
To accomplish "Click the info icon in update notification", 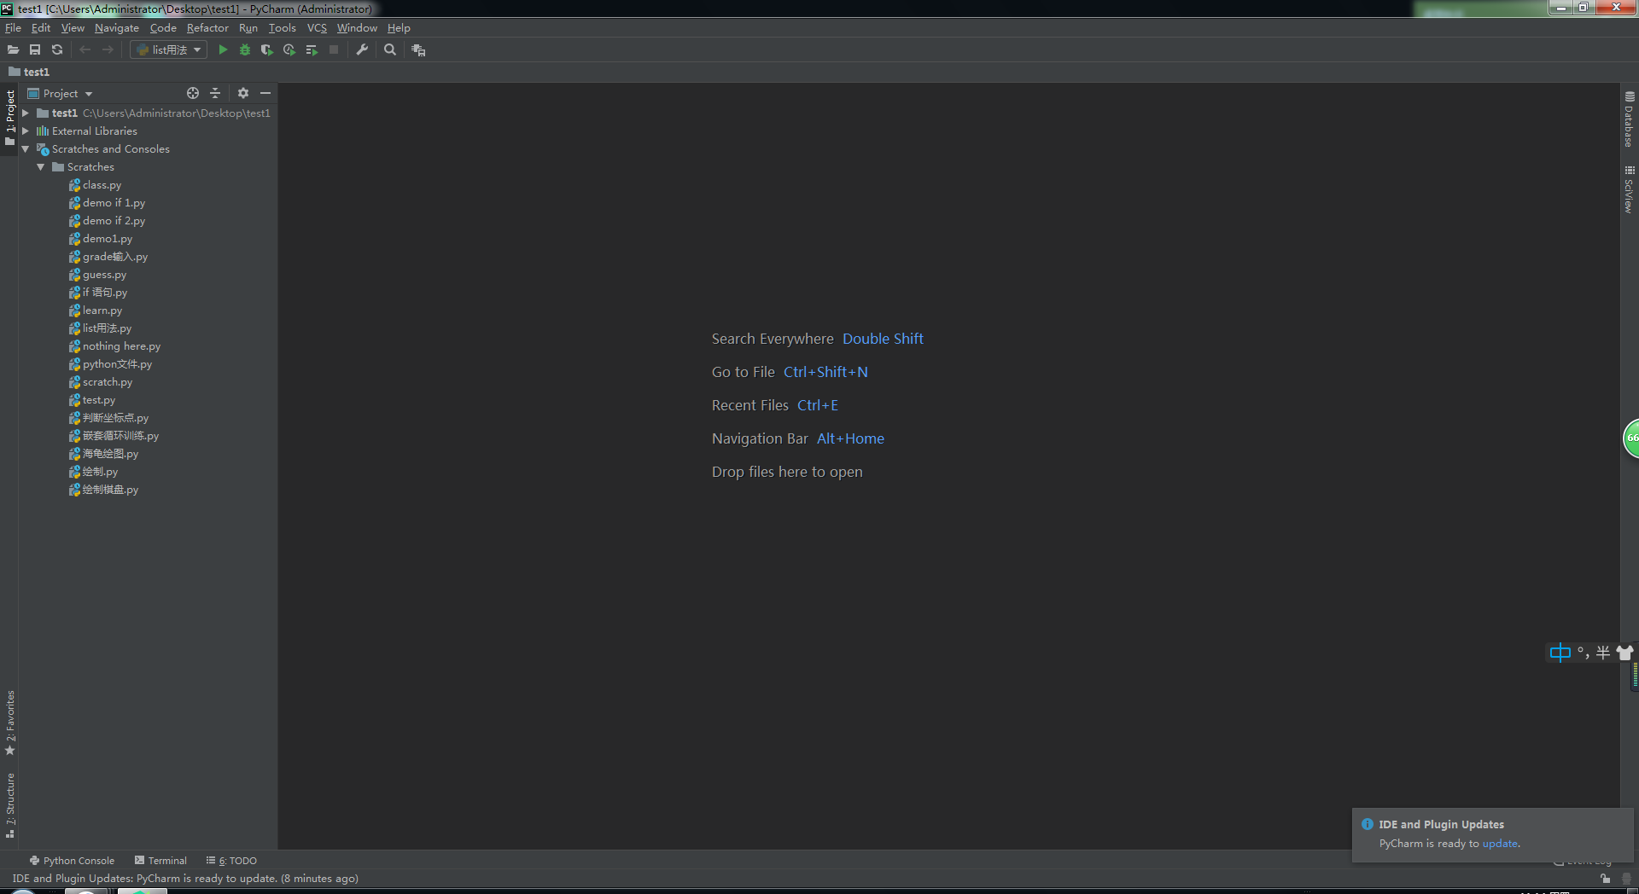I will [x=1368, y=825].
